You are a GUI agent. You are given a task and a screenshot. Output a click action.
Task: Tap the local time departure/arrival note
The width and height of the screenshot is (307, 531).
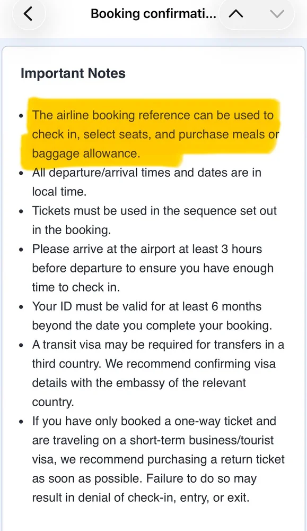point(147,182)
